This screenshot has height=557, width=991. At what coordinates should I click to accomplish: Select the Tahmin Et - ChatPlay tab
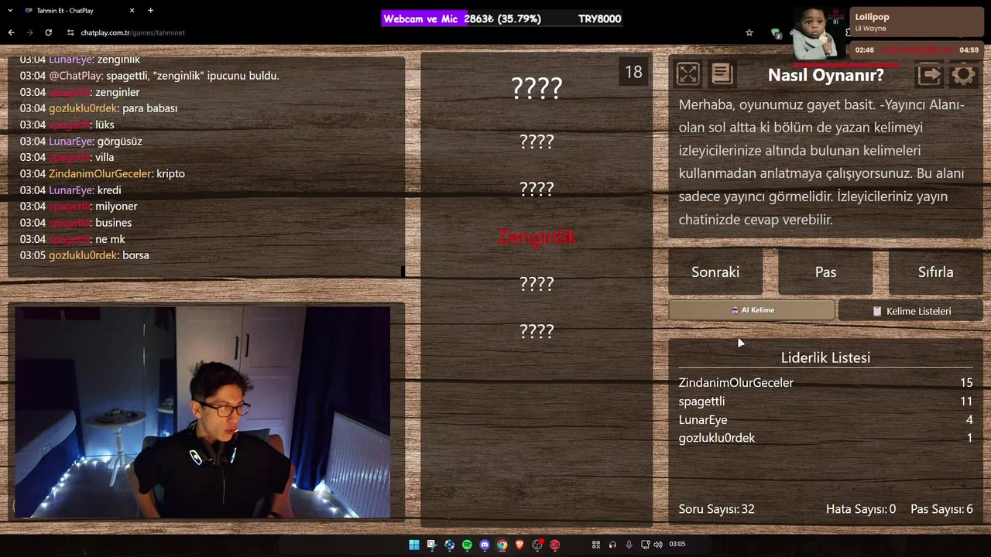coord(77,10)
